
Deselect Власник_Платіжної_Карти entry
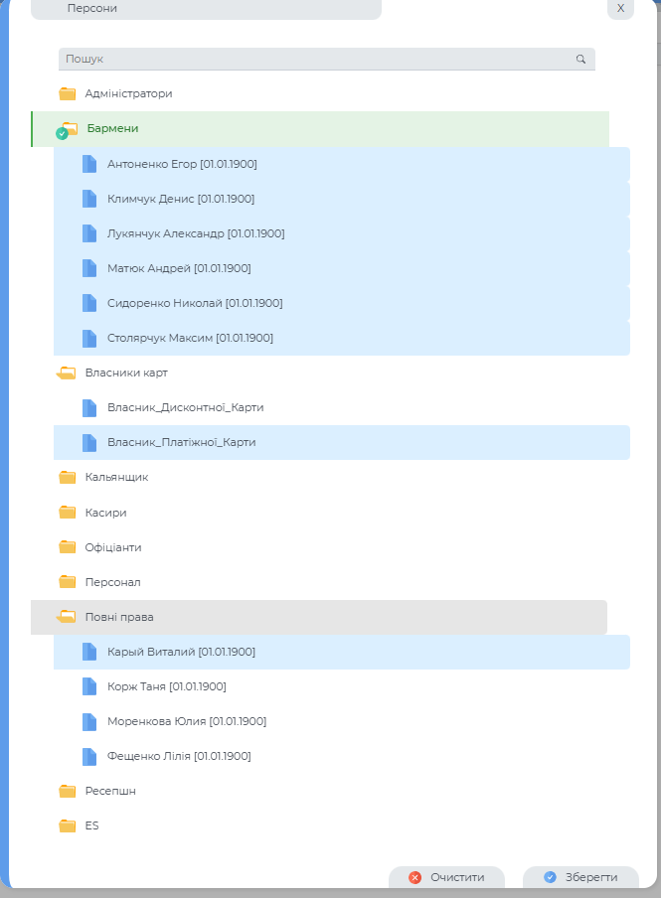point(181,442)
